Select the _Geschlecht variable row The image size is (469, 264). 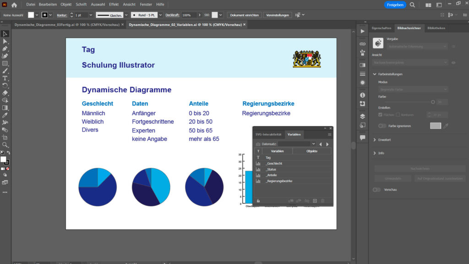click(293, 164)
